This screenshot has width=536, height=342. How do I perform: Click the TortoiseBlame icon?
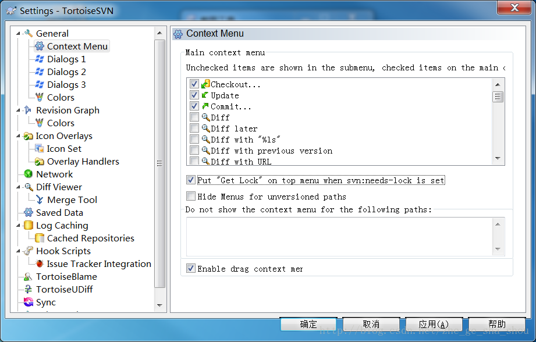(29, 277)
